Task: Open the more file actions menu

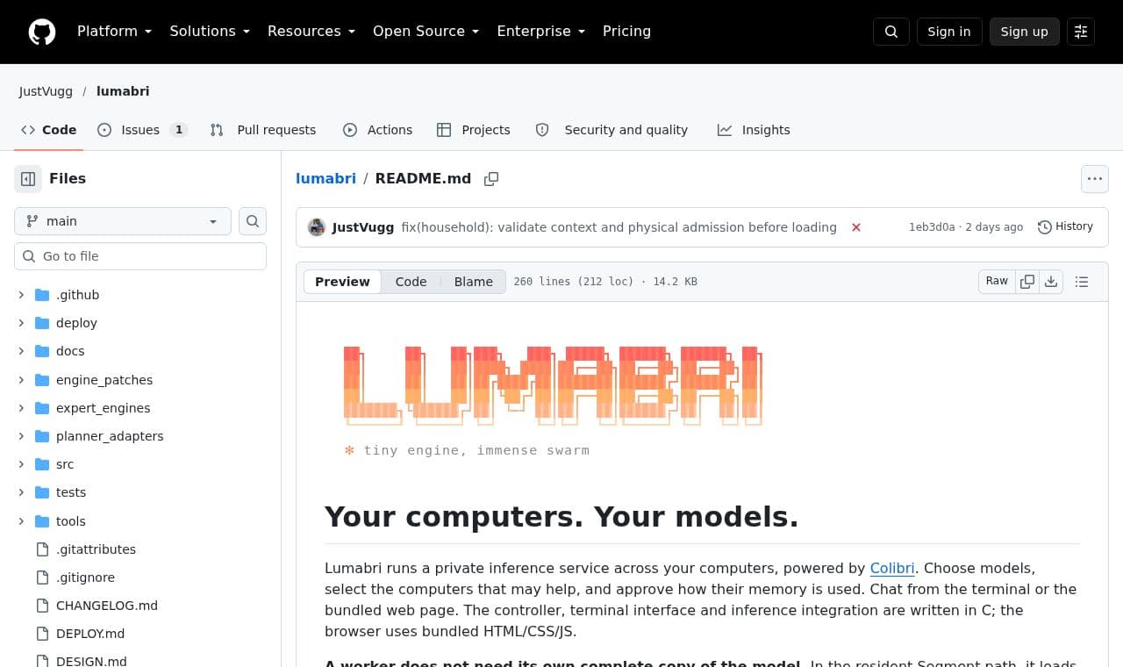Action: [1095, 179]
